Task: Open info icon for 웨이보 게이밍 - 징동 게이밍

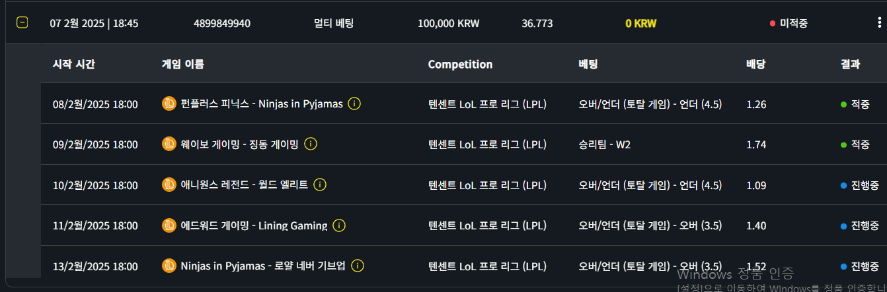Action: point(311,144)
